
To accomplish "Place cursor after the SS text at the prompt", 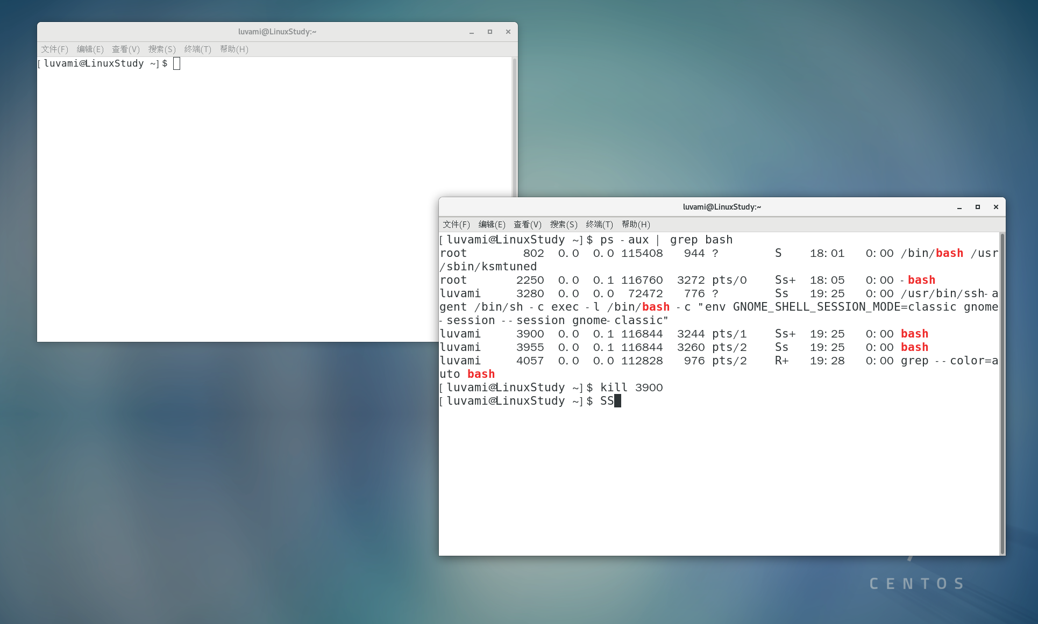I will pos(617,401).
